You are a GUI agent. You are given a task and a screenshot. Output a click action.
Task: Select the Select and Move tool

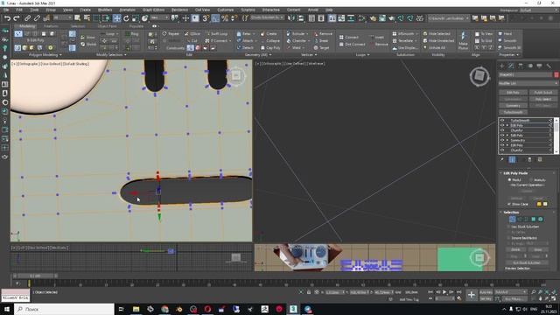pyautogui.click(x=116, y=18)
